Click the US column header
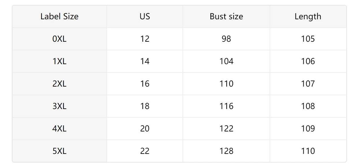The height and width of the screenshot is (168, 357). tap(145, 16)
